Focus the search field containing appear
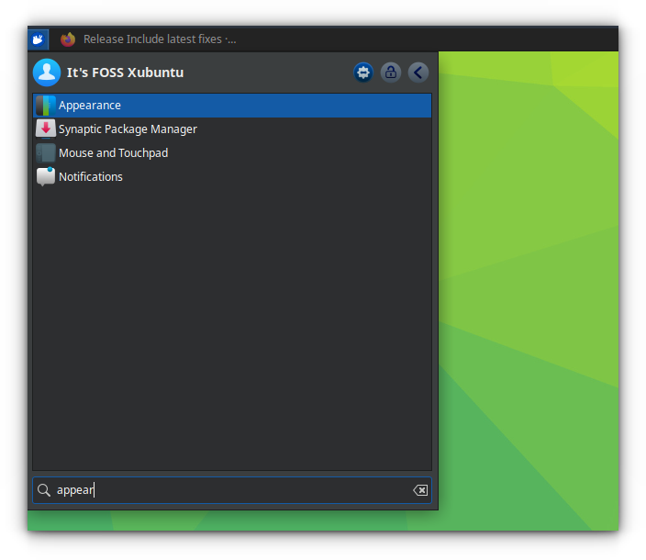 tap(232, 490)
